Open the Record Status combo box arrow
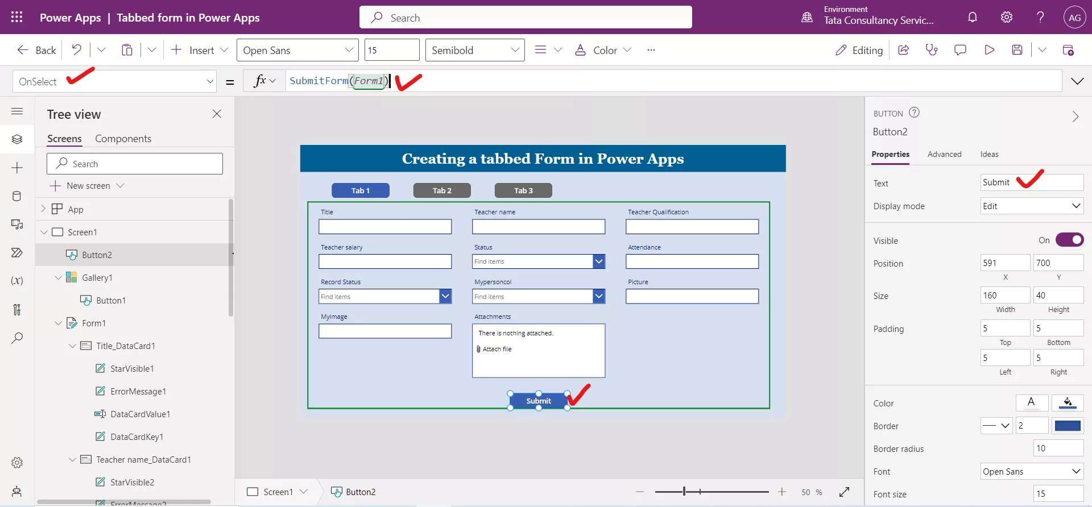 click(445, 296)
